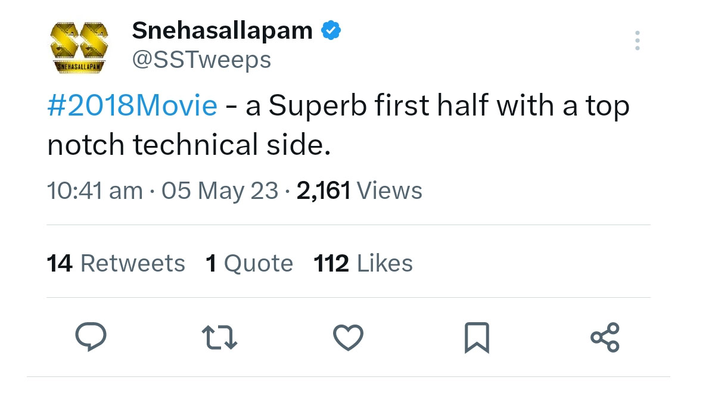The image size is (715, 402).
Task: Open the #2018Movie hashtag link
Action: [x=131, y=105]
